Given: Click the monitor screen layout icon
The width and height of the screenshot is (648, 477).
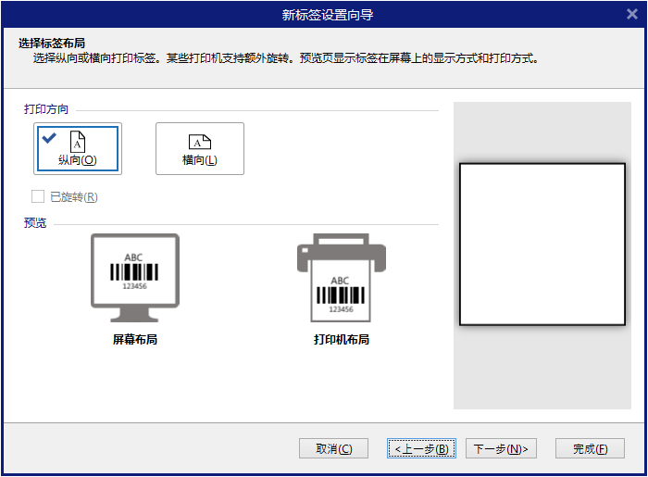Looking at the screenshot, I should pos(135,272).
